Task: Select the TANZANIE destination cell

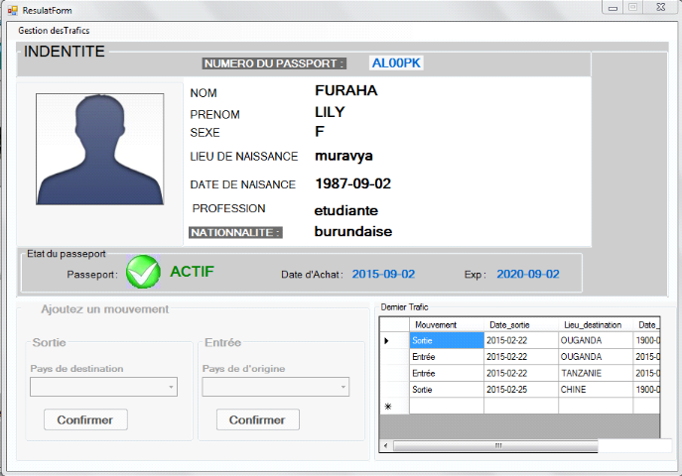Action: coord(596,373)
